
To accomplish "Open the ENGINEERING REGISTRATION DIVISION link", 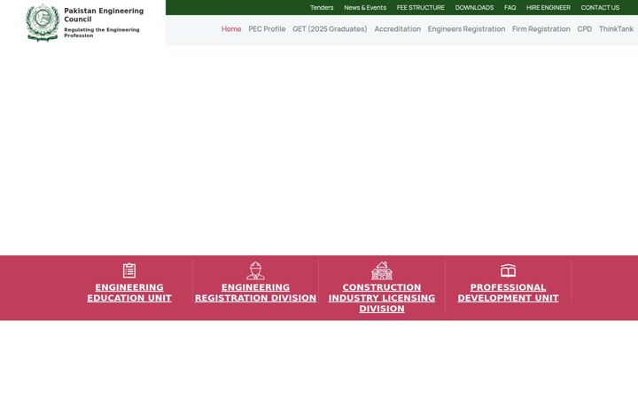I will click(255, 293).
